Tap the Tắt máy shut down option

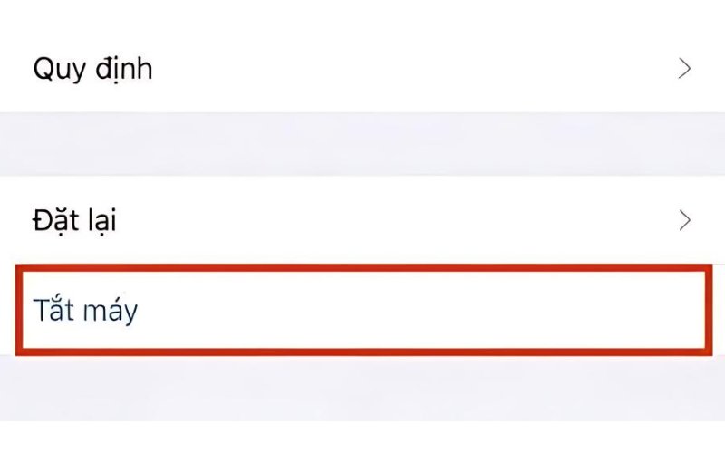tap(86, 311)
